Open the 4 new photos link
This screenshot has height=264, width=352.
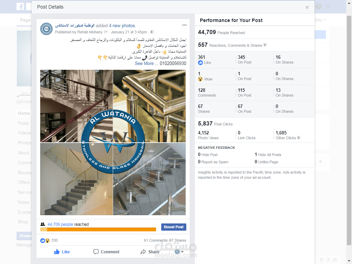tap(122, 25)
